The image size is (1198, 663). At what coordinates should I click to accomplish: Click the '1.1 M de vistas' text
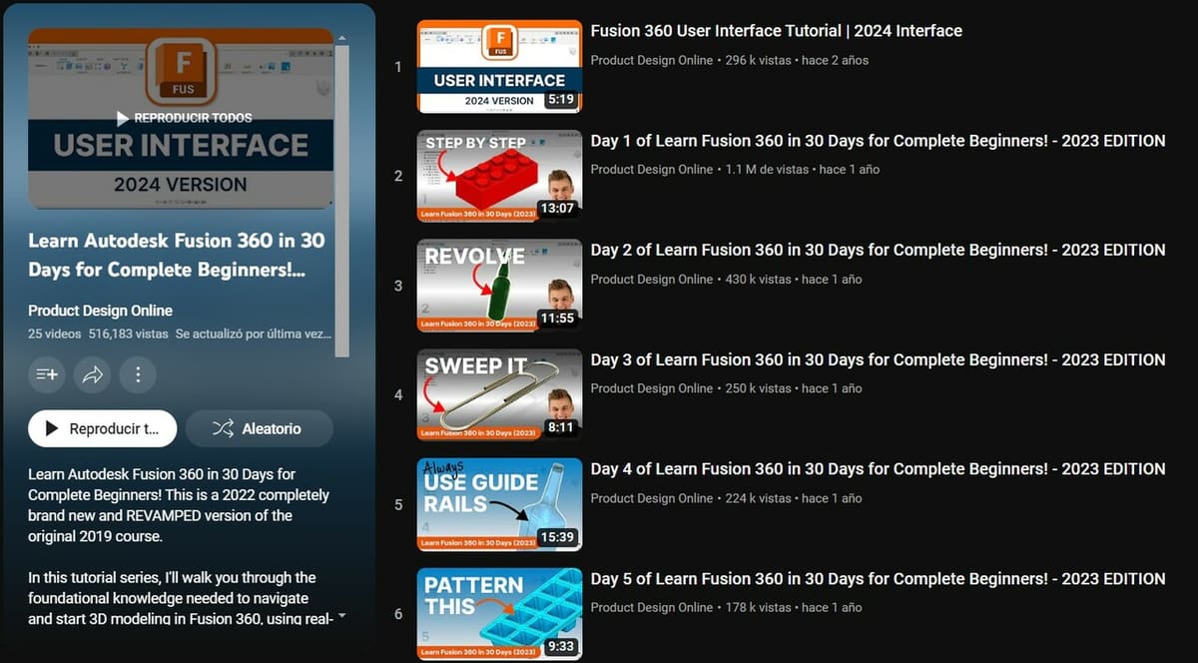(767, 170)
